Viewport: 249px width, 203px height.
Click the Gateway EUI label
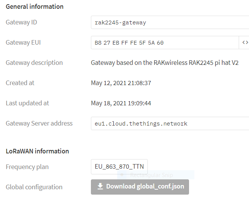click(23, 42)
